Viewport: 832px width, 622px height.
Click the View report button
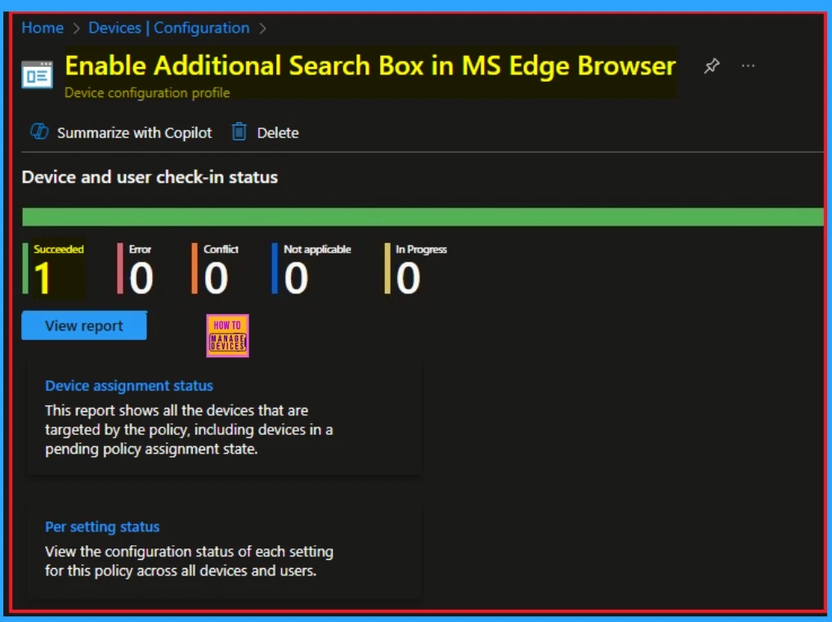pyautogui.click(x=84, y=325)
